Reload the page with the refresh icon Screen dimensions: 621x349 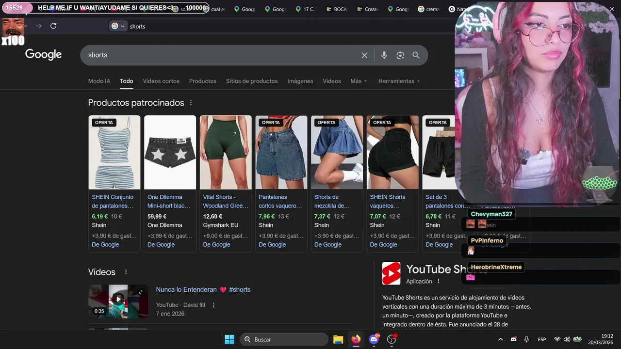point(53,26)
